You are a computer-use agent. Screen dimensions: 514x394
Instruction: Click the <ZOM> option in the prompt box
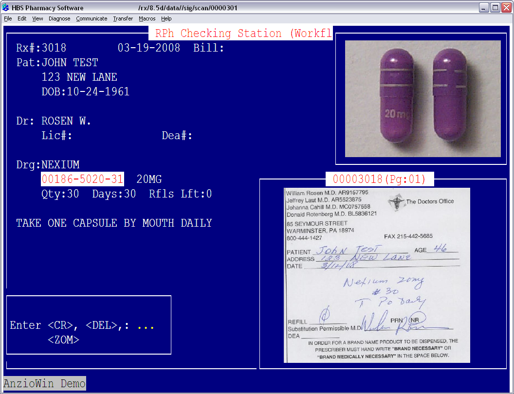(64, 340)
